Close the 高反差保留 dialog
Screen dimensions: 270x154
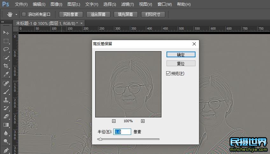[194, 44]
